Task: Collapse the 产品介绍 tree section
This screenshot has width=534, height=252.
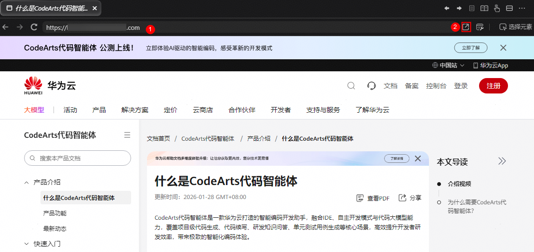Action: pyautogui.click(x=27, y=182)
